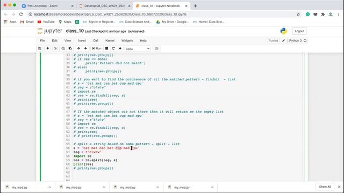Viewport: 344px width, 193px height.
Task: Go forward in browser history
Action: 13,14
